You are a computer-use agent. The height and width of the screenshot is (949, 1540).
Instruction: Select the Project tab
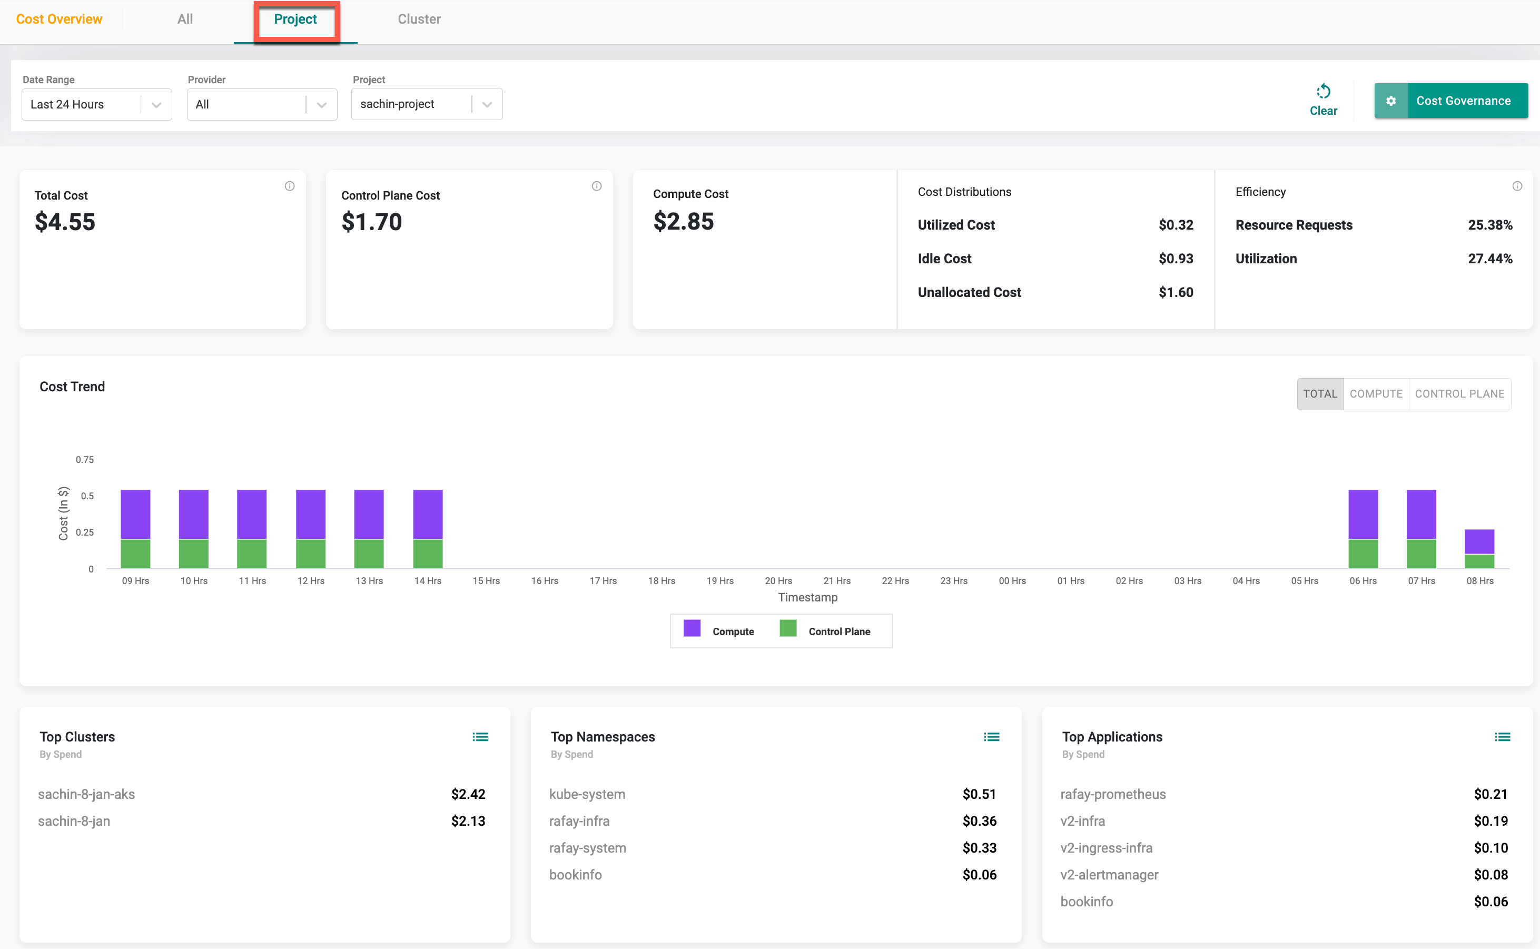click(295, 18)
